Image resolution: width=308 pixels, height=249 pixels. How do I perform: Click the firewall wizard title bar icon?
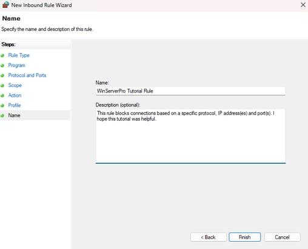point(5,5)
